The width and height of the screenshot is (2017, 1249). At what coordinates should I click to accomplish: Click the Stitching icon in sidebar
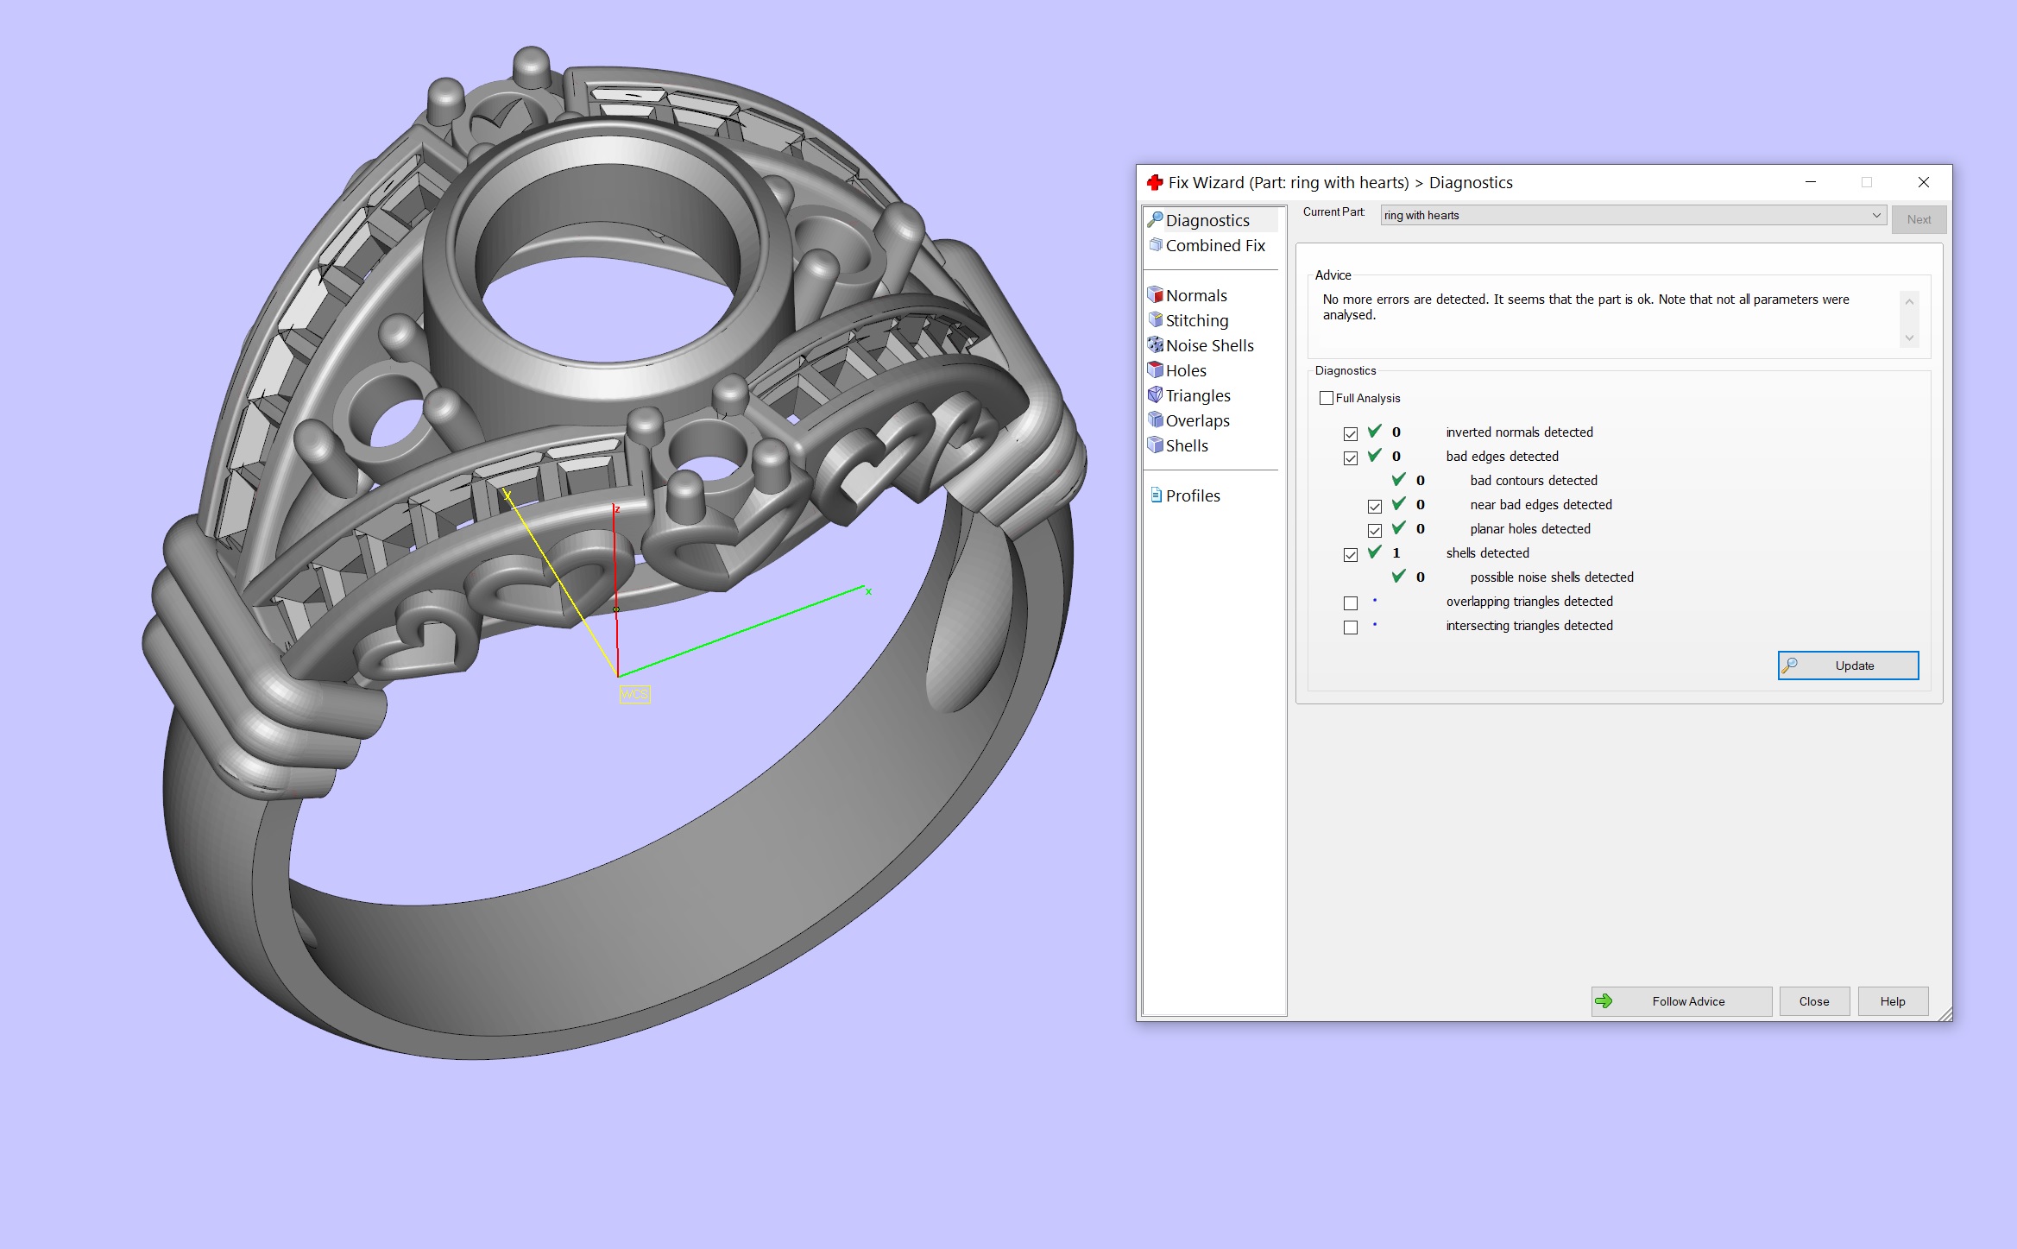click(x=1155, y=320)
